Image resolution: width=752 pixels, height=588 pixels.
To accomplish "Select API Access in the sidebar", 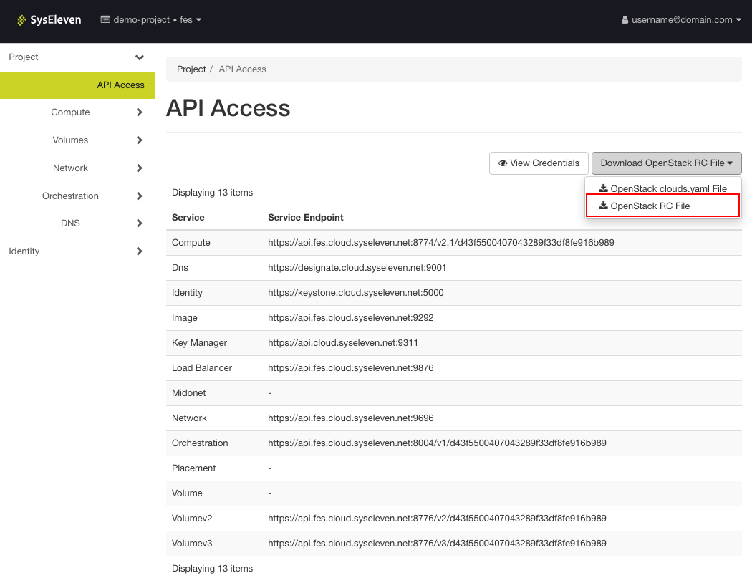I will click(x=77, y=85).
